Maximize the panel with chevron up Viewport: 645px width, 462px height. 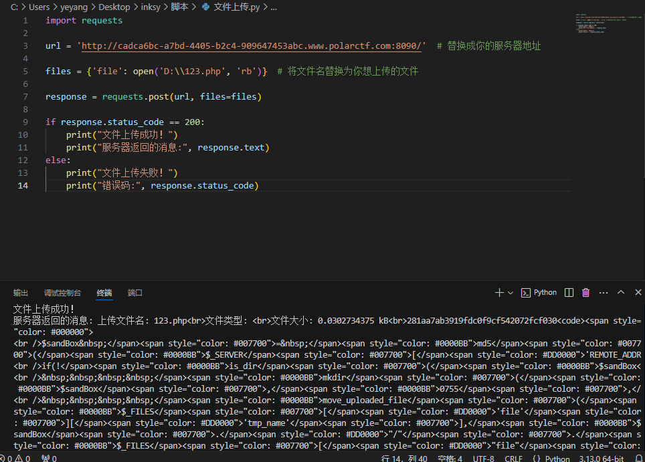tap(621, 292)
